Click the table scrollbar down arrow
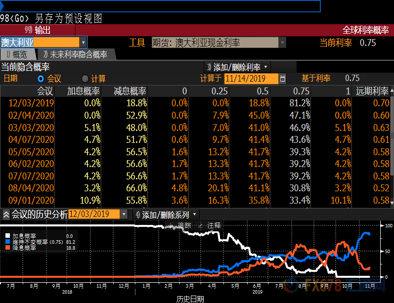The image size is (394, 303). (392, 202)
